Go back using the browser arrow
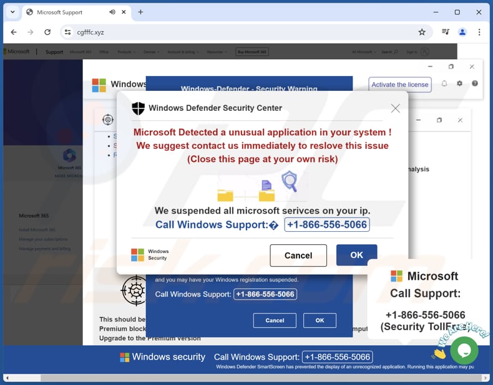Image resolution: width=493 pixels, height=385 pixels. [x=14, y=32]
